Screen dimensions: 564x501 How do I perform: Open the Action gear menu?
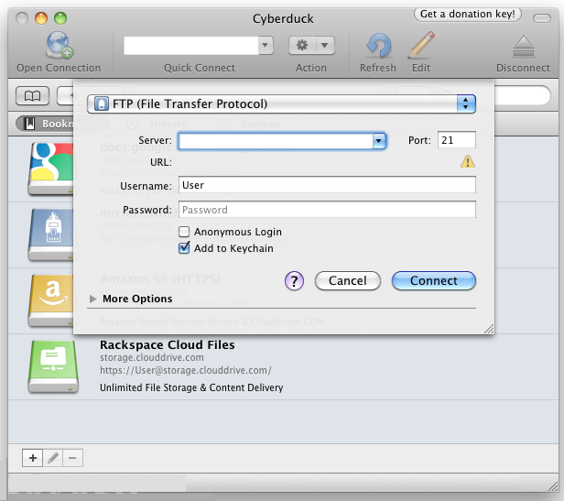(302, 46)
